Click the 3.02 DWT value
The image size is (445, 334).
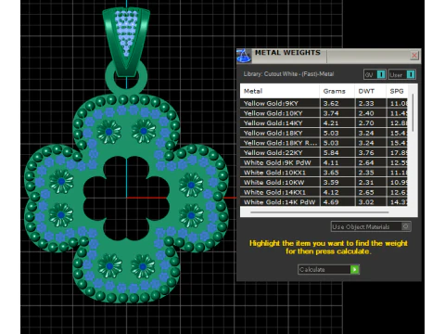tap(366, 202)
